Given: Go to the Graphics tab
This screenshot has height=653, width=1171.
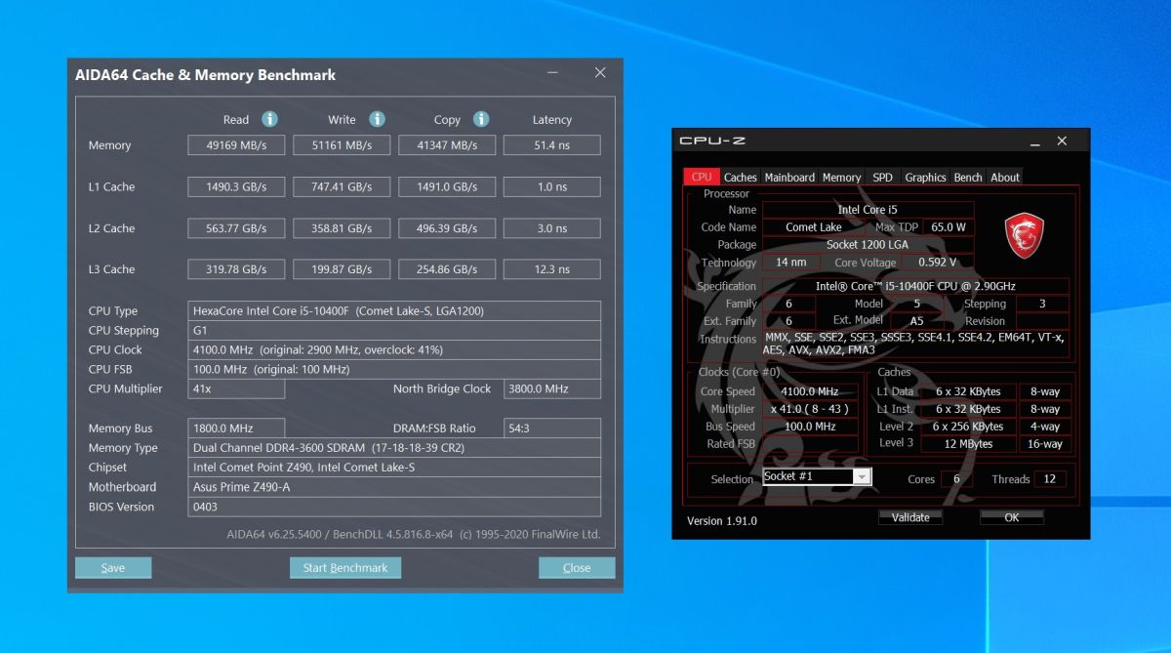Looking at the screenshot, I should (x=925, y=177).
